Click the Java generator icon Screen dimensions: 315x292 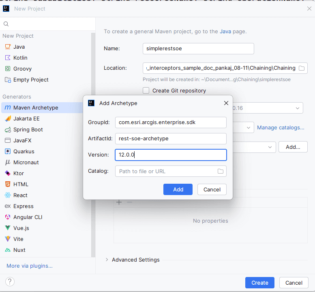pyautogui.click(x=8, y=47)
